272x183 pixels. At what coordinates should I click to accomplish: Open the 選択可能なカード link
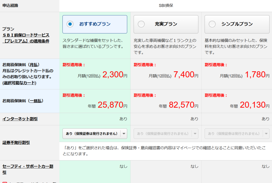[19, 83]
